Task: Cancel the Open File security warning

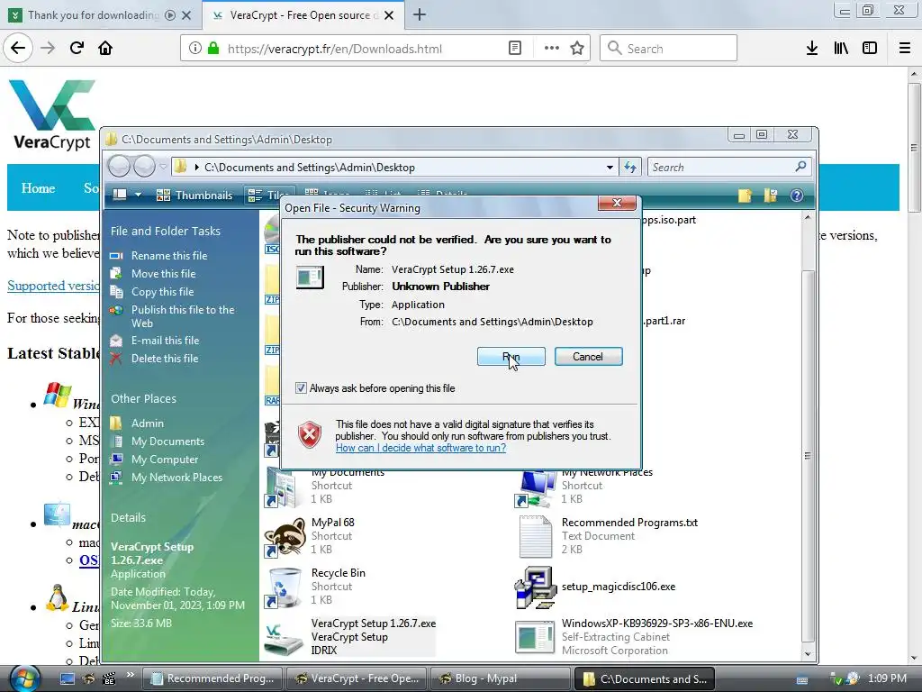Action: [588, 357]
